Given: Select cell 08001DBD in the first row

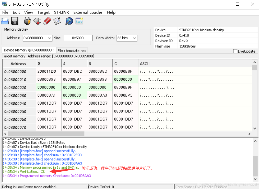Looking at the screenshot, I should point(74,71).
